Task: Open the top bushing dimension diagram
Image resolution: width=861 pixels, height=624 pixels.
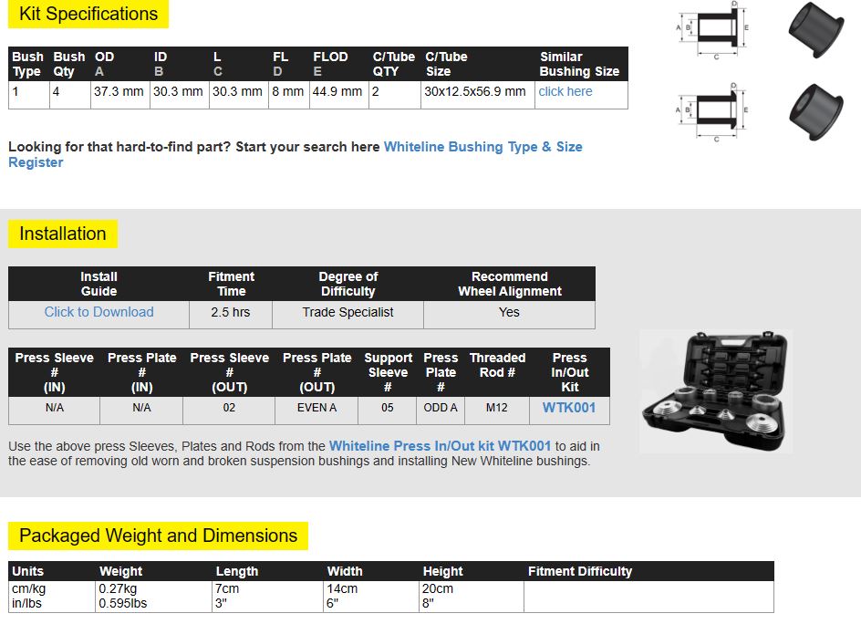Action: pyautogui.click(x=713, y=31)
